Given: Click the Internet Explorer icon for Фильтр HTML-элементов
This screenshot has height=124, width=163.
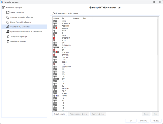Looking at the screenshot, I should (x=8, y=27).
